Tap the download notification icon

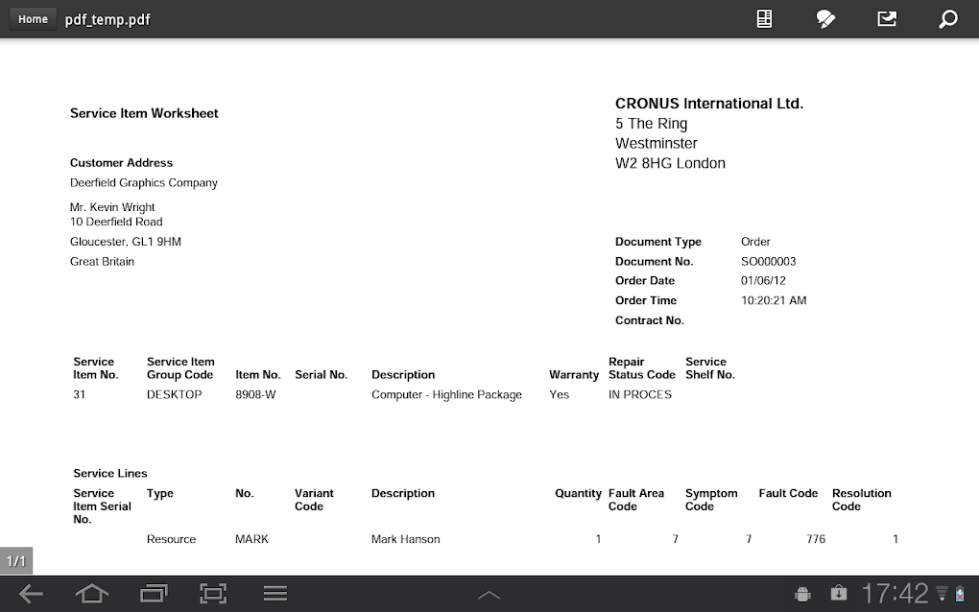(839, 593)
